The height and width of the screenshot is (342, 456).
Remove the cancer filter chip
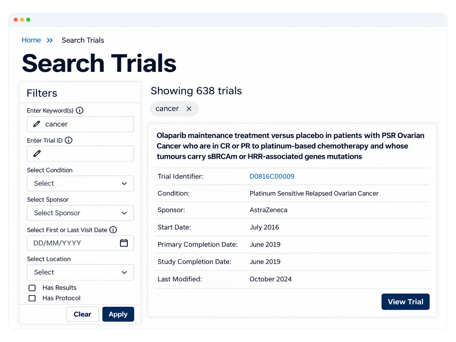tap(189, 109)
